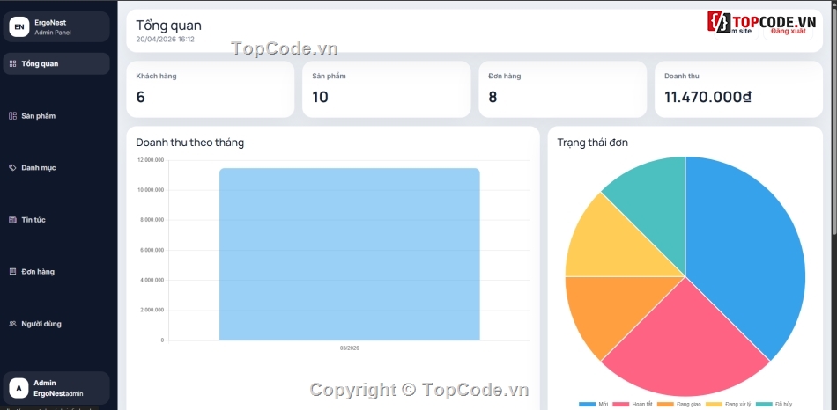Toggle the Đang xử lý legend item
Viewport: 837px width, 410px height.
click(x=729, y=405)
